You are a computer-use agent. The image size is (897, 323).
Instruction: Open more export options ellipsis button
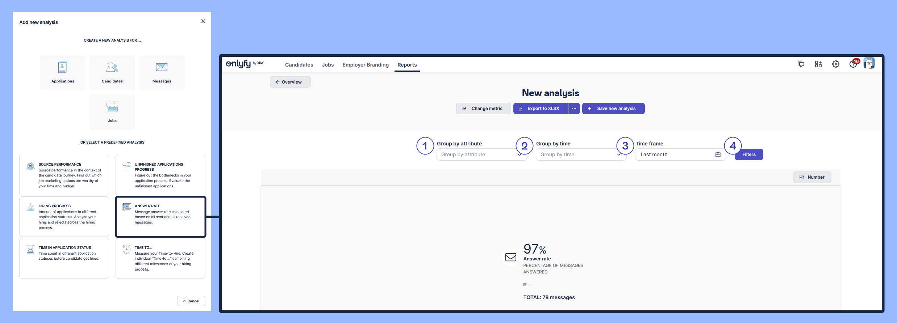tap(574, 109)
